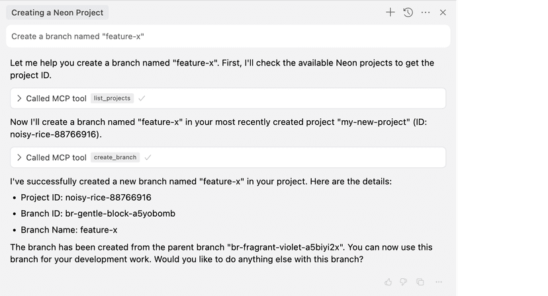Click the "Create a branch named feature-x" prompt box
Image resolution: width=548 pixels, height=296 pixels.
(228, 36)
